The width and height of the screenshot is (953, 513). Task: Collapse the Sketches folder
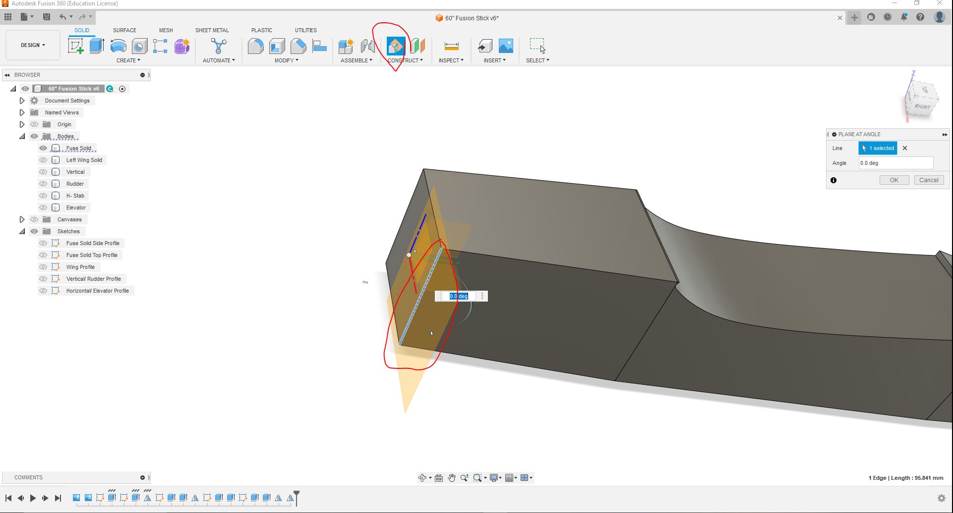point(22,231)
